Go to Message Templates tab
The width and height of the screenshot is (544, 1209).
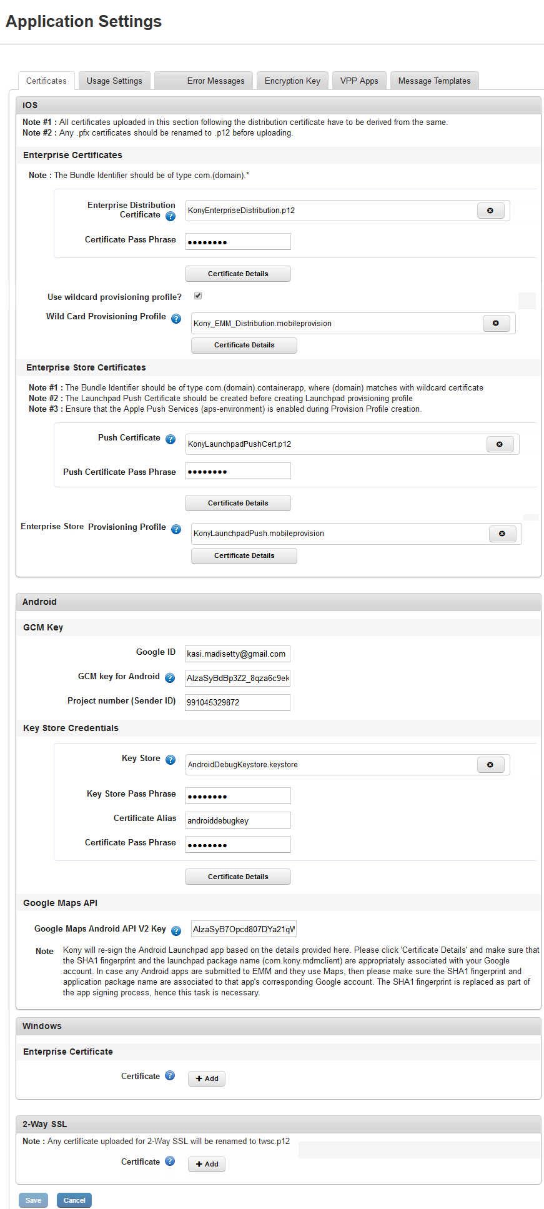[x=435, y=81]
